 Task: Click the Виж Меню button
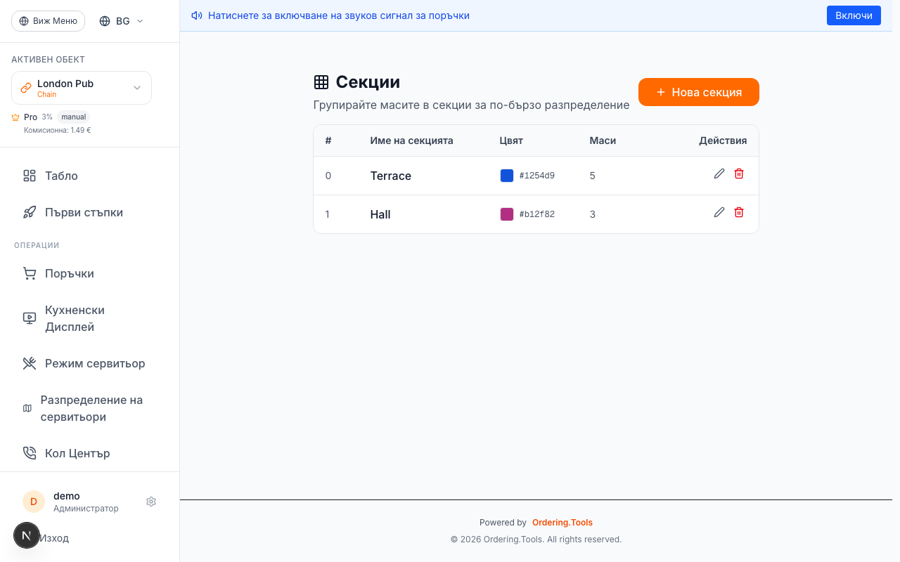point(48,21)
